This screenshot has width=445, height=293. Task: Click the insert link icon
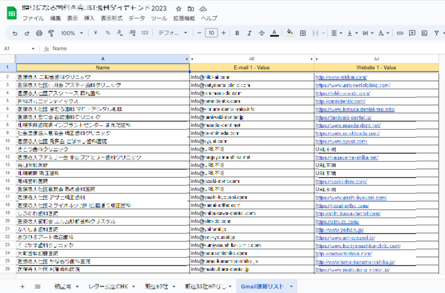point(399,33)
